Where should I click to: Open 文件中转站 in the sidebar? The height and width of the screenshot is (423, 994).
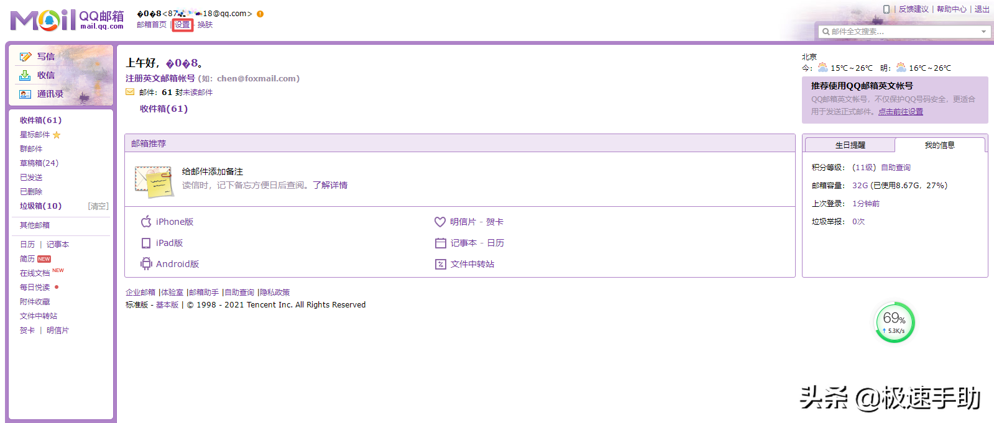click(x=39, y=316)
